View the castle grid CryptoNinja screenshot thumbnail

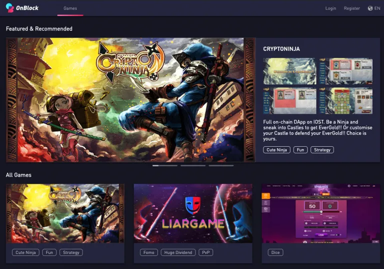click(x=346, y=101)
